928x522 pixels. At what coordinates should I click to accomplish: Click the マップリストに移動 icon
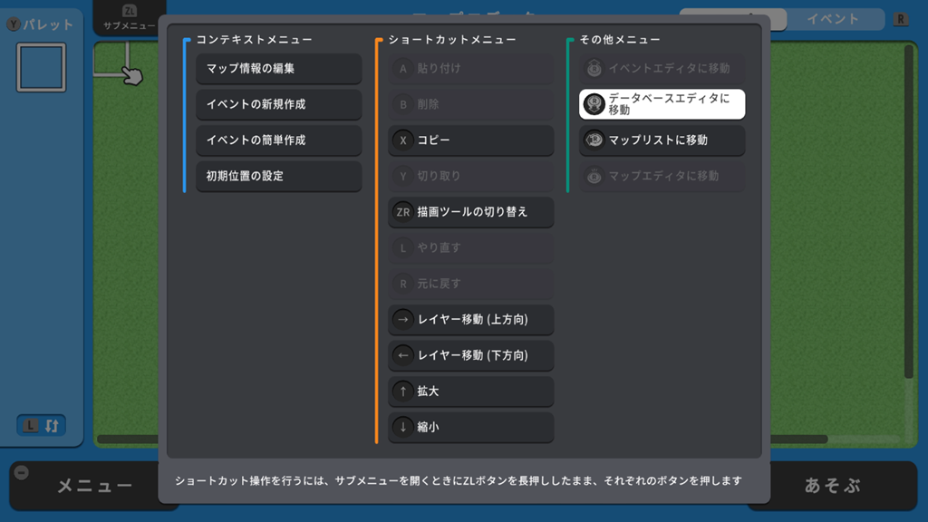click(594, 140)
